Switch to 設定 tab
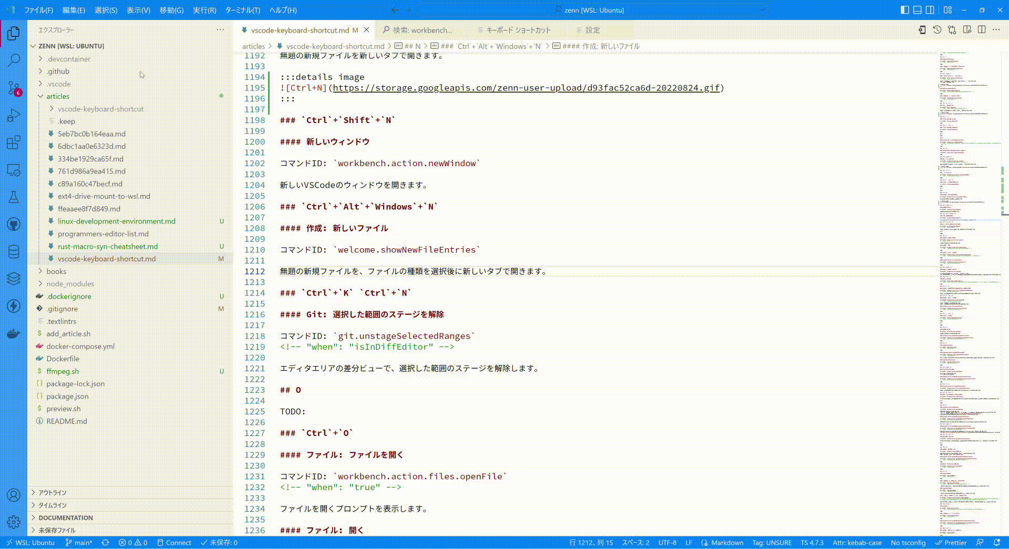The width and height of the screenshot is (1009, 549). pyautogui.click(x=593, y=30)
